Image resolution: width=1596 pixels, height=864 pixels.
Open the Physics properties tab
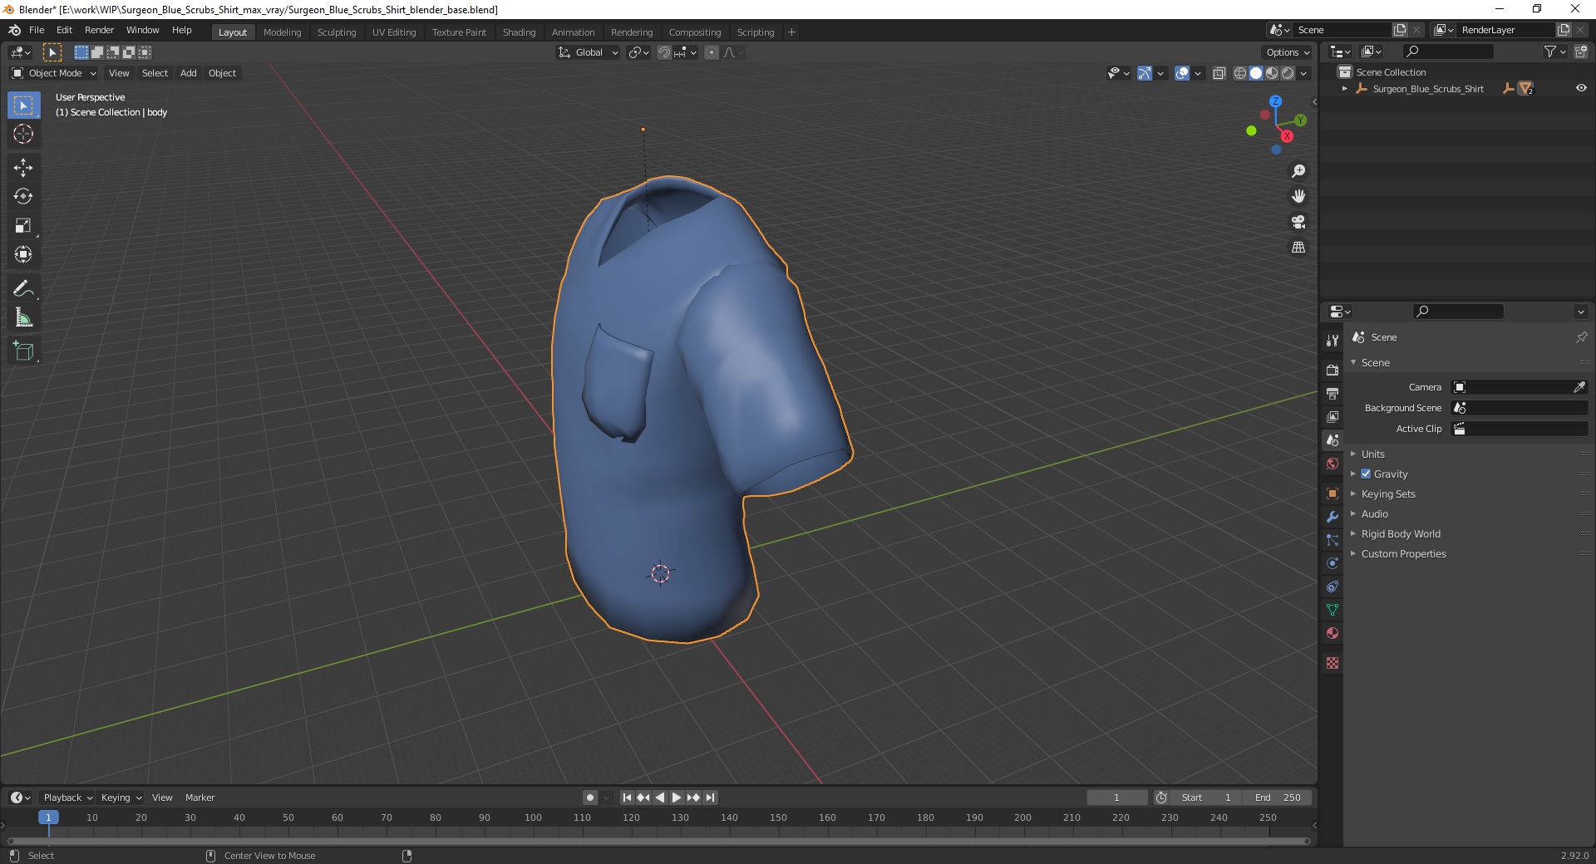coord(1332,563)
